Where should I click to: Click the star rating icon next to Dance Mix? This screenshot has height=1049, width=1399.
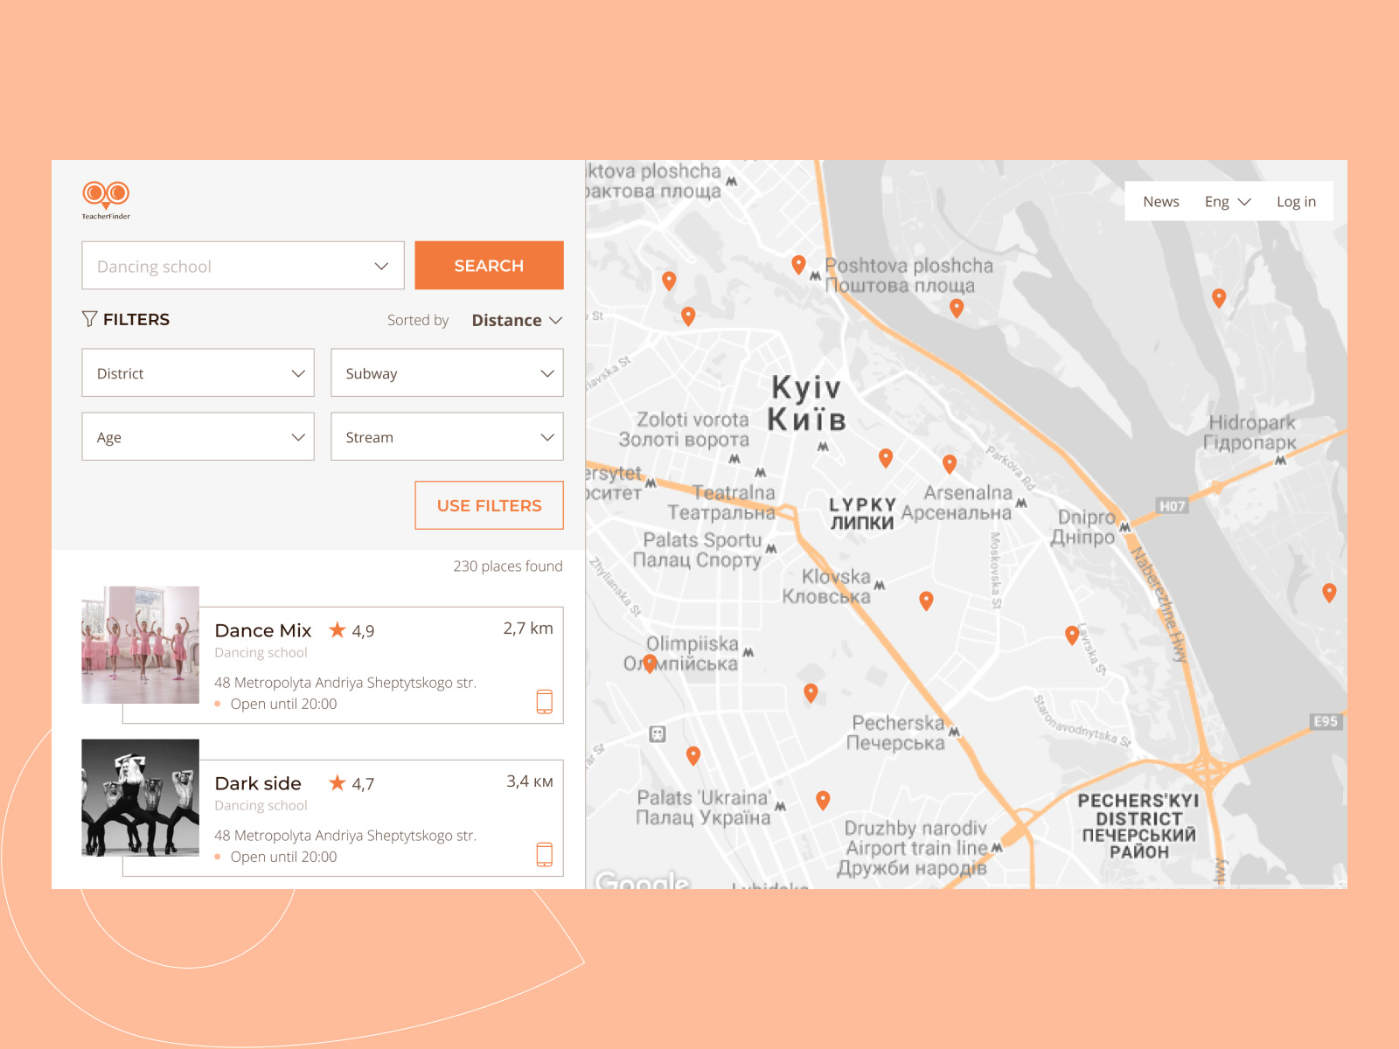coord(338,629)
